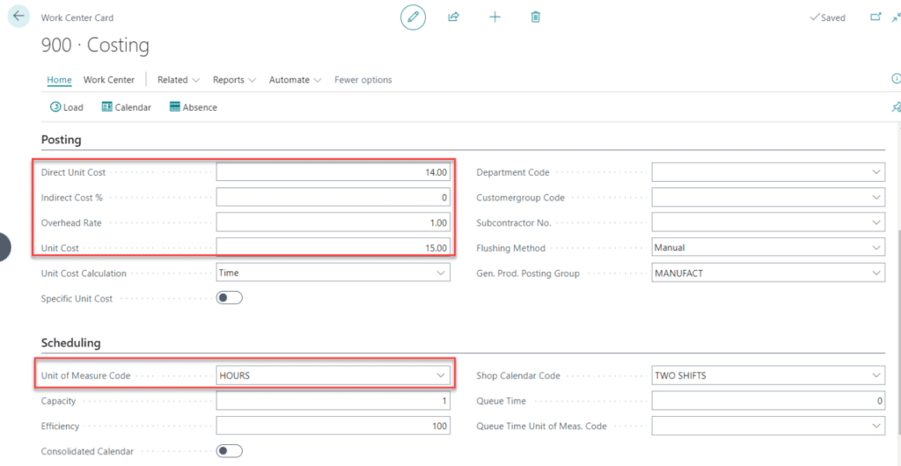Open page in new window icon
This screenshot has height=466, width=901.
point(875,17)
